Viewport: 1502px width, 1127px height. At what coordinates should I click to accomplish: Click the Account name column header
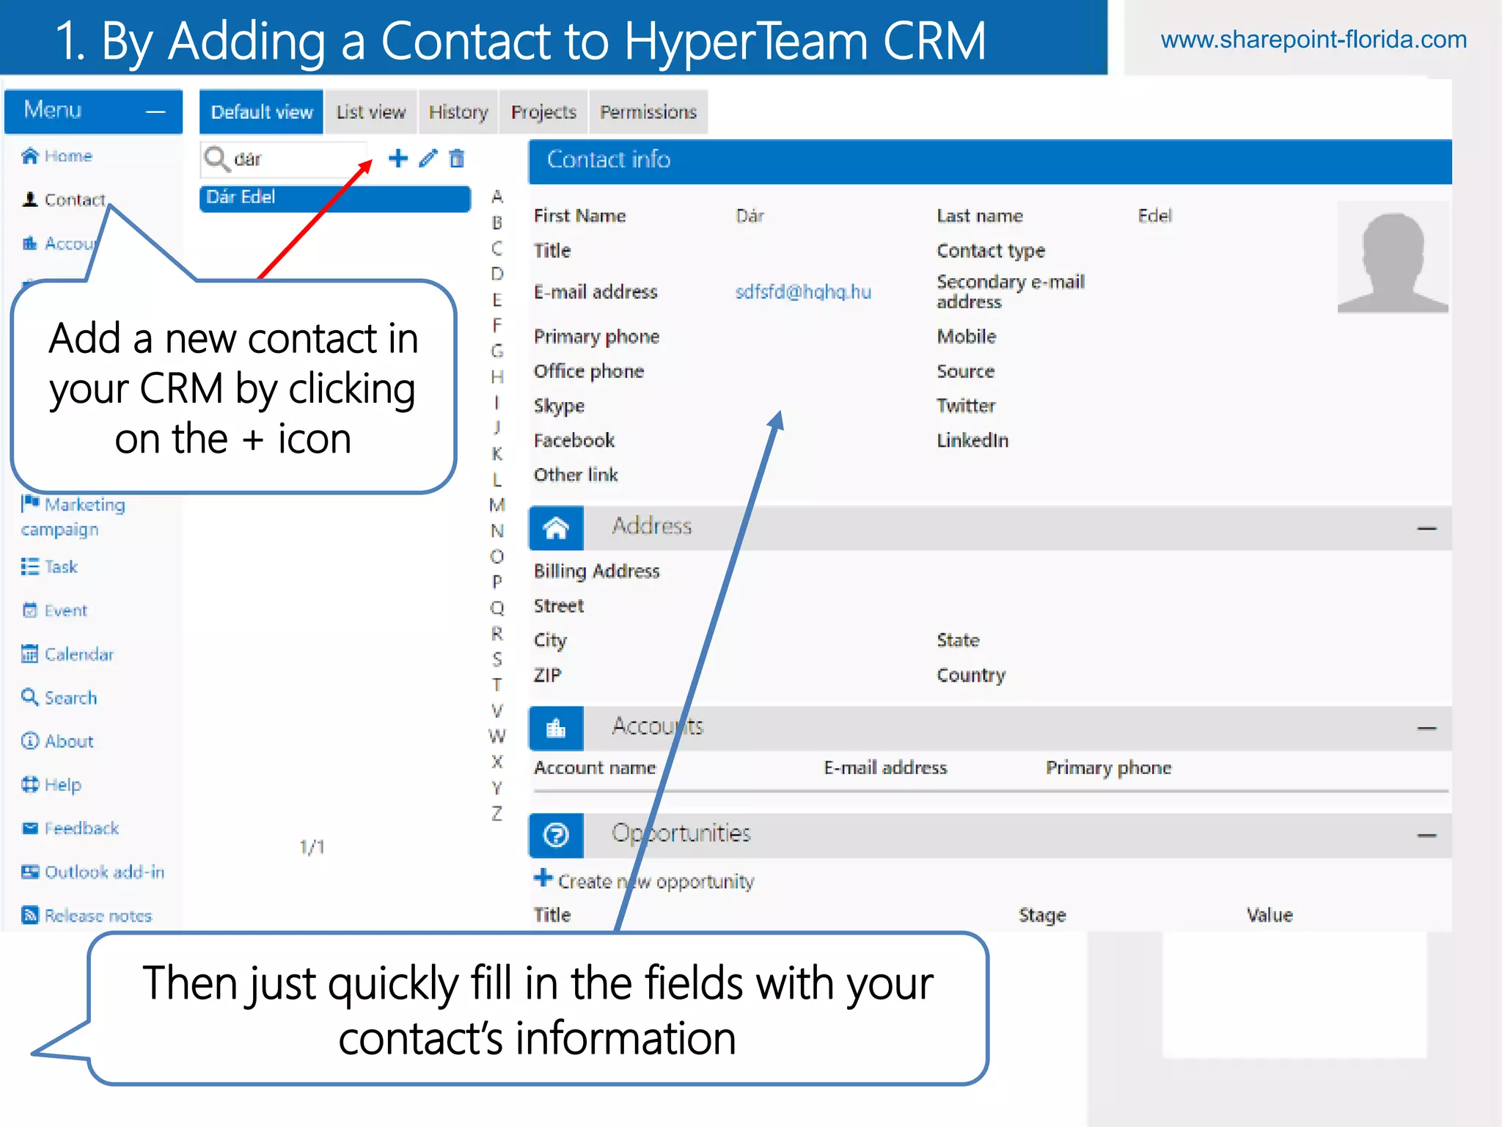coord(595,767)
